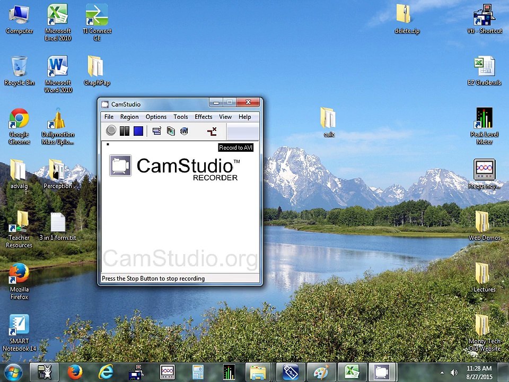
Task: Open Paint from the taskbar
Action: click(x=321, y=372)
